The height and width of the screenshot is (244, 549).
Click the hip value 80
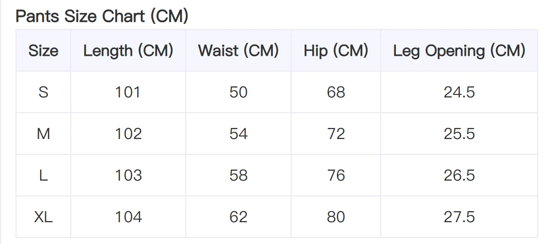(336, 217)
